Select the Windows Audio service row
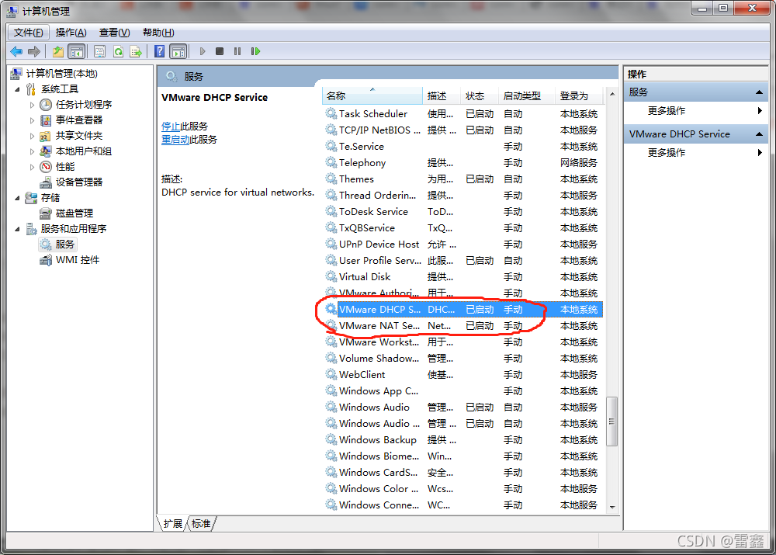 pyautogui.click(x=462, y=408)
